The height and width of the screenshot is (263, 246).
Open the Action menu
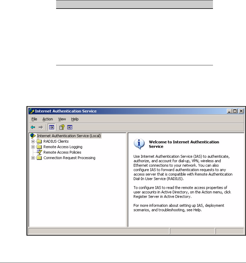(x=48, y=119)
